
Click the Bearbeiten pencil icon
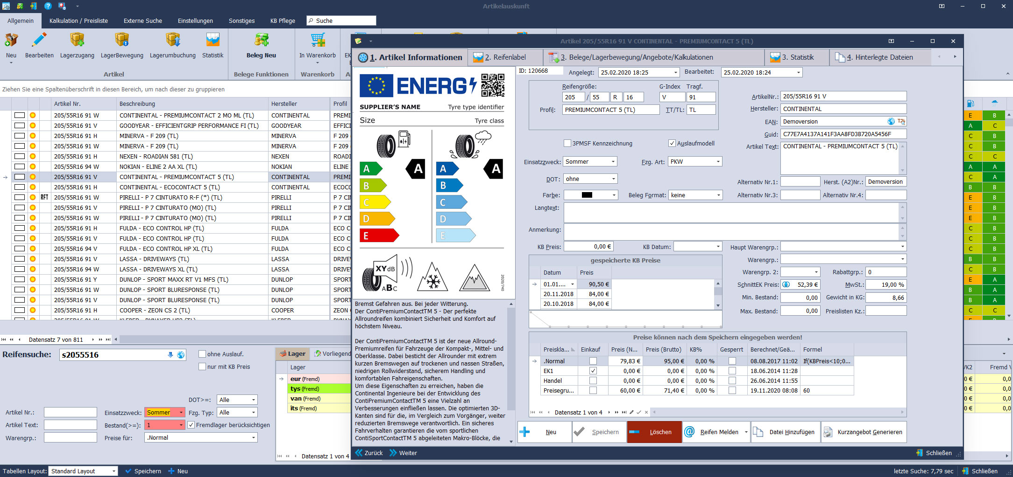(39, 40)
